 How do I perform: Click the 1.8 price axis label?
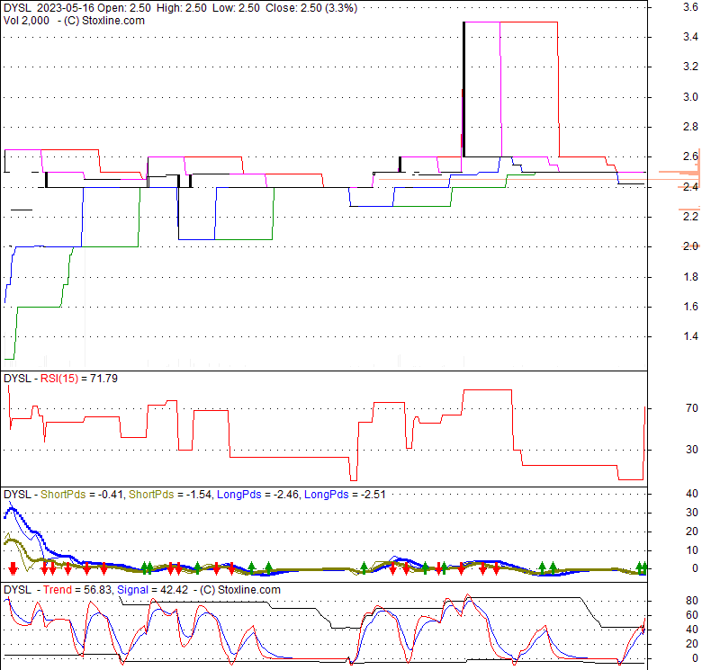click(690, 277)
